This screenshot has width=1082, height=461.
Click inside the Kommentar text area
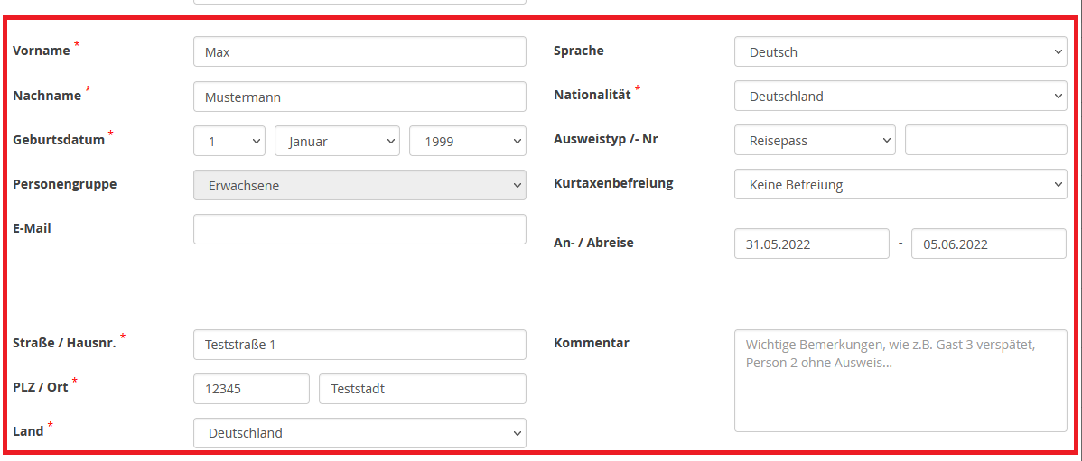[900, 381]
